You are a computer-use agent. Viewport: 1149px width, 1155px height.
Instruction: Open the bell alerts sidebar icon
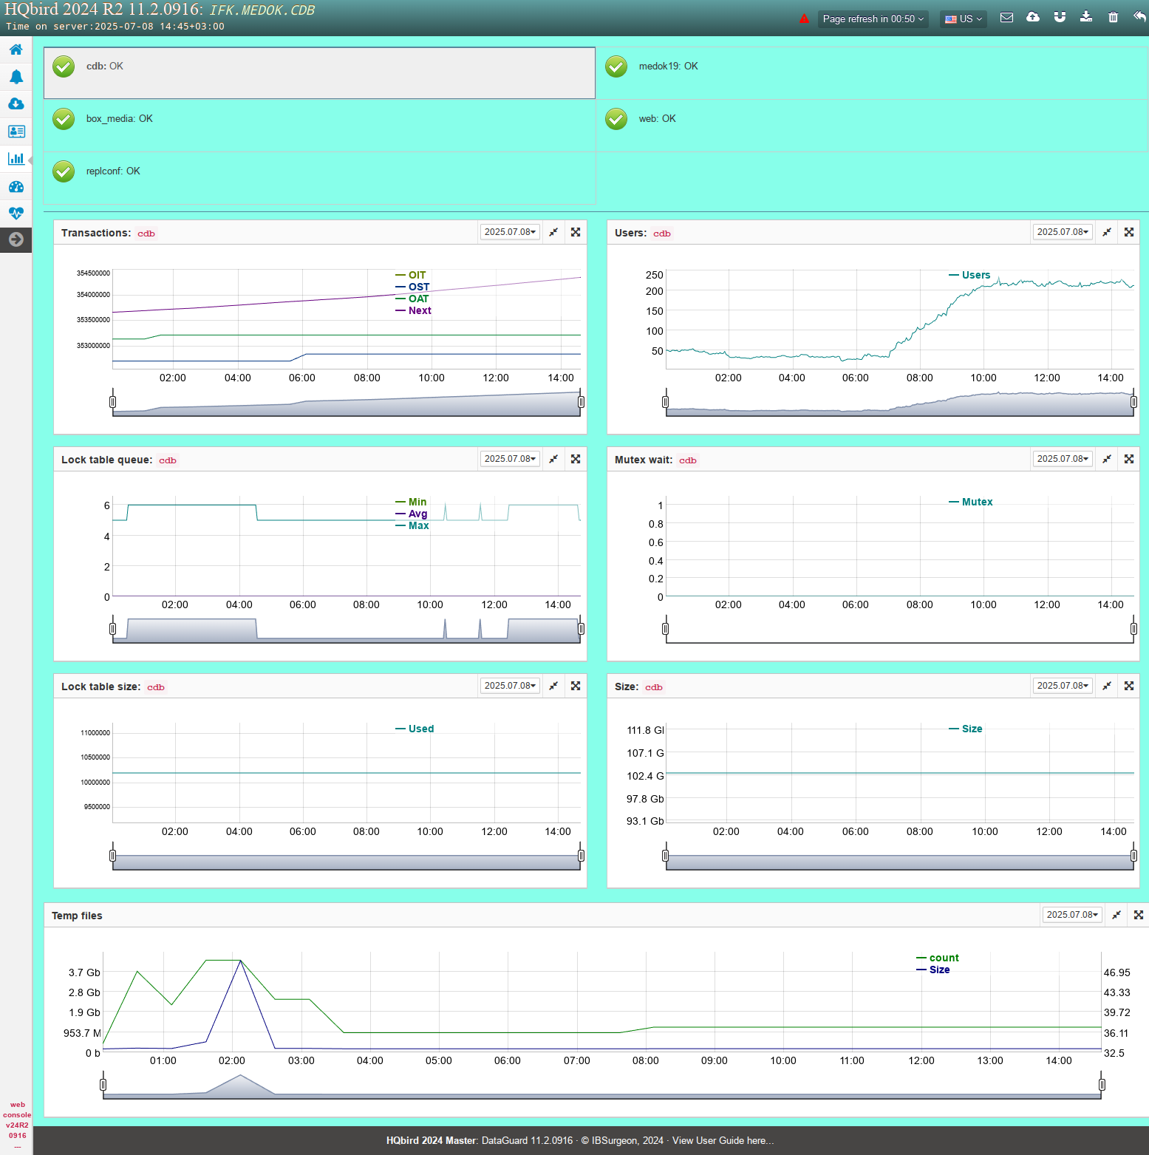(16, 77)
